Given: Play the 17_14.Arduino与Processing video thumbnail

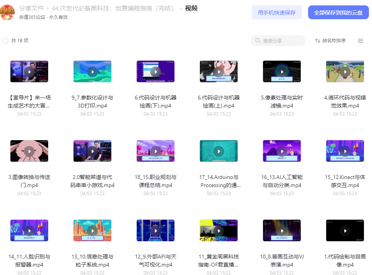Looking at the screenshot, I should pos(218,151).
